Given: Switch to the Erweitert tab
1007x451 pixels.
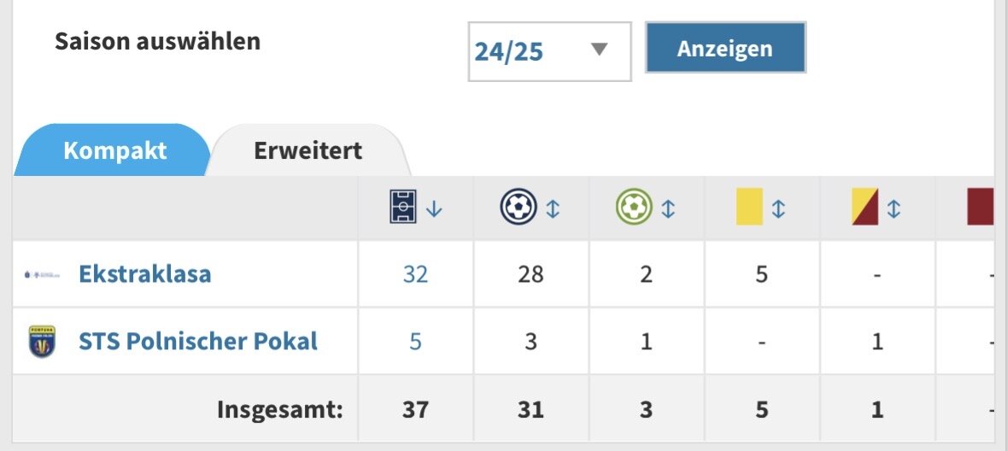Looking at the screenshot, I should tap(308, 150).
